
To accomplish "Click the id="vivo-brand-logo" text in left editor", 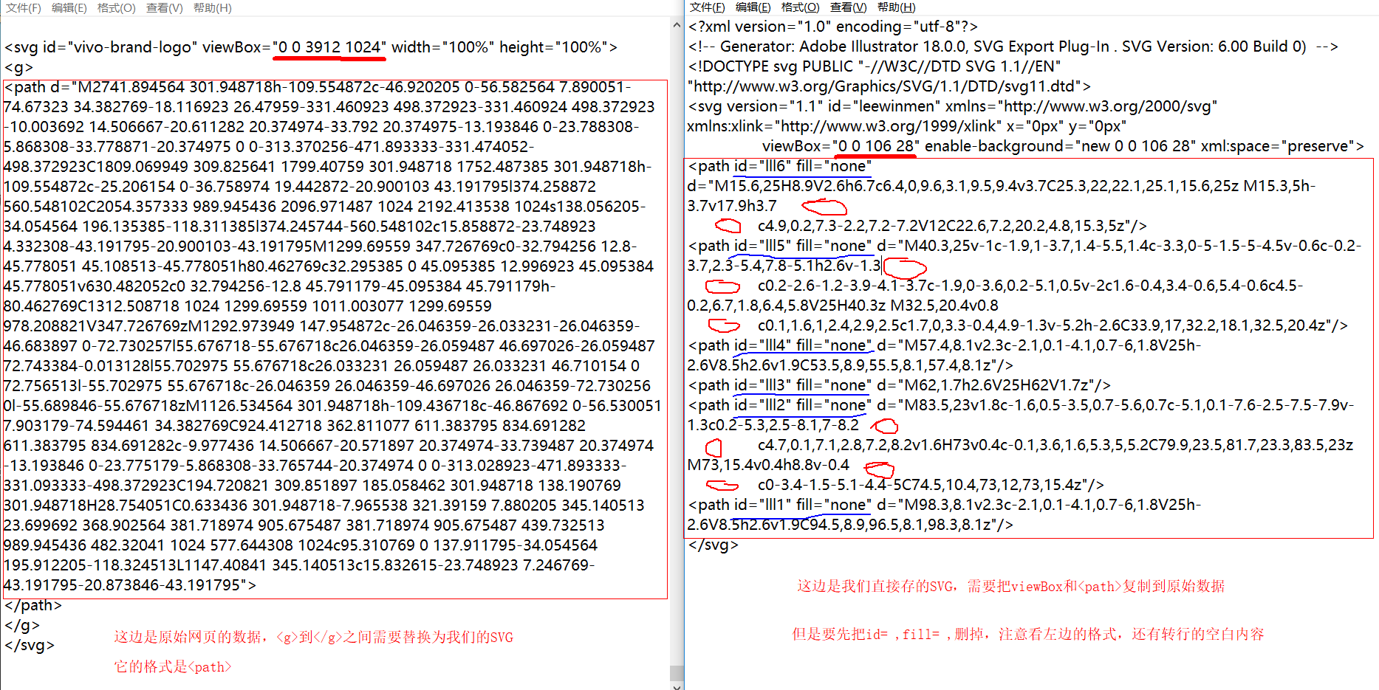I will click(120, 47).
